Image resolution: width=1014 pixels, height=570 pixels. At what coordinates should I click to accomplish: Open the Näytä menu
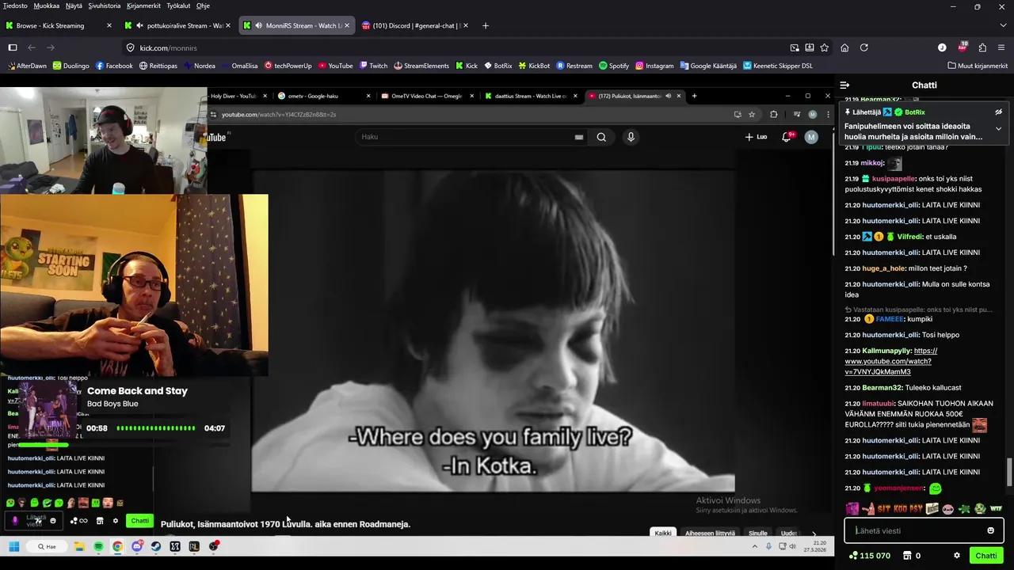coord(74,6)
